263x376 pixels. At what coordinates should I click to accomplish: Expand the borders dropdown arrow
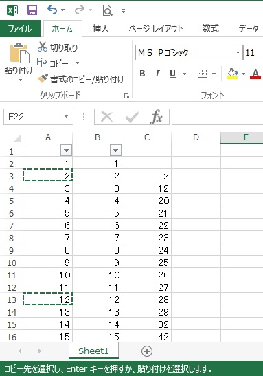(x=214, y=74)
